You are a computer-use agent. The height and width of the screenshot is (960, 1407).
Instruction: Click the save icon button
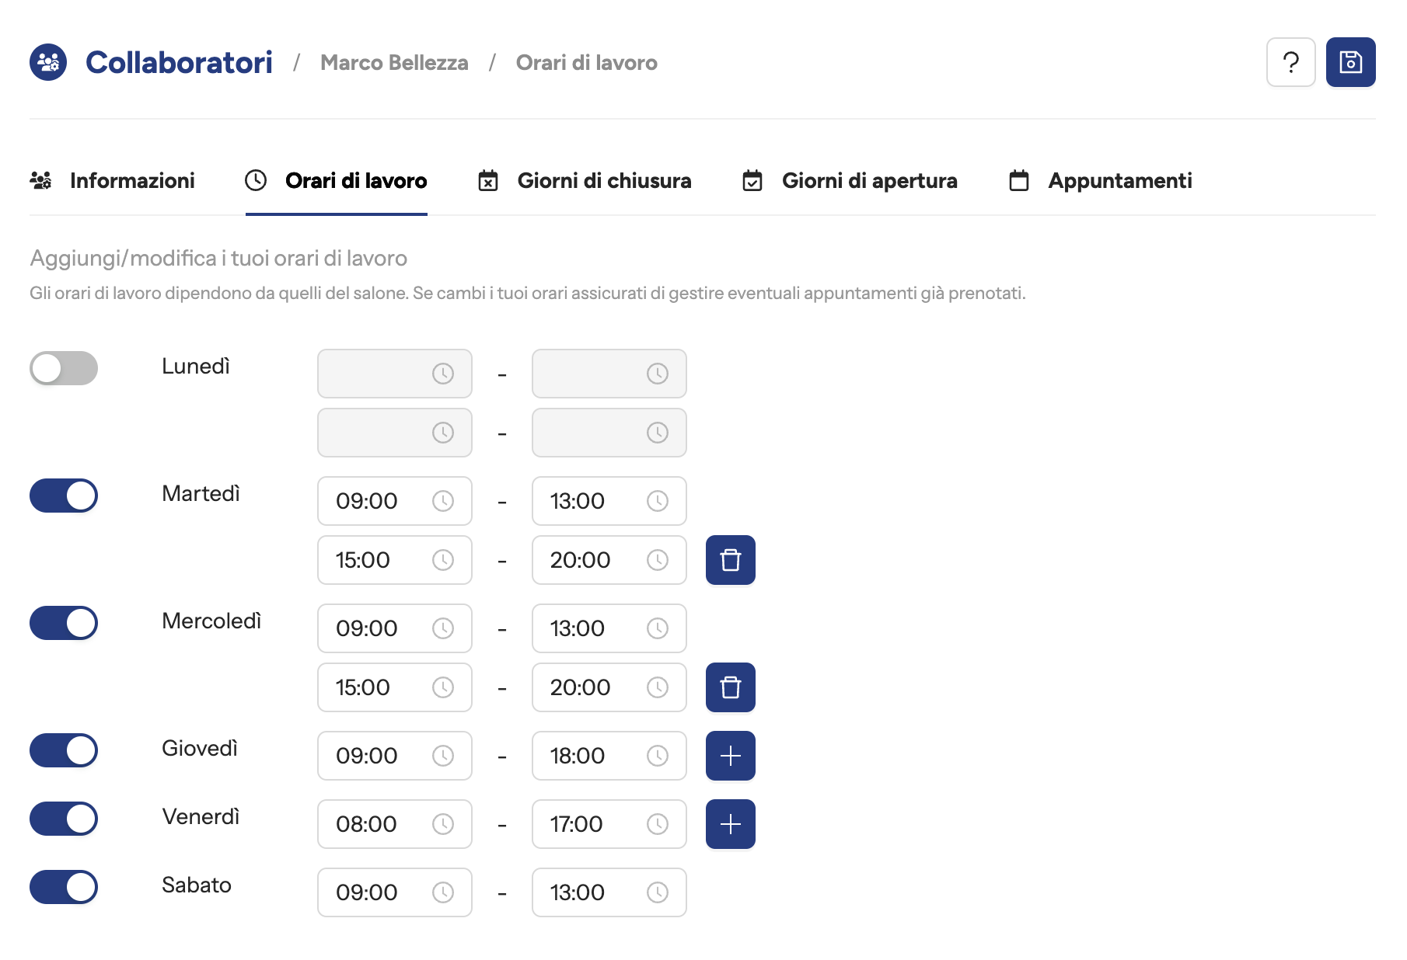click(x=1350, y=62)
